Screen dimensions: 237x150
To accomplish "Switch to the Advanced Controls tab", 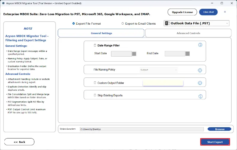I will click(188, 33).
